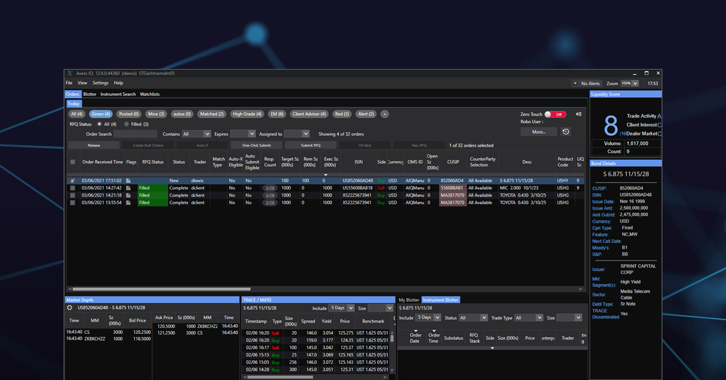Open the Expires dropdown

tap(243, 134)
